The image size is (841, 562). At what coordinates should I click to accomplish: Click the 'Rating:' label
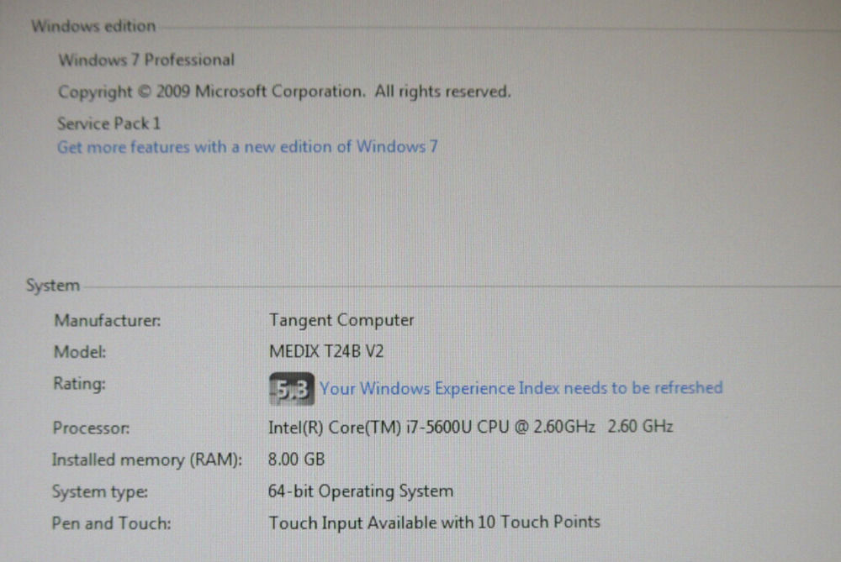79,384
